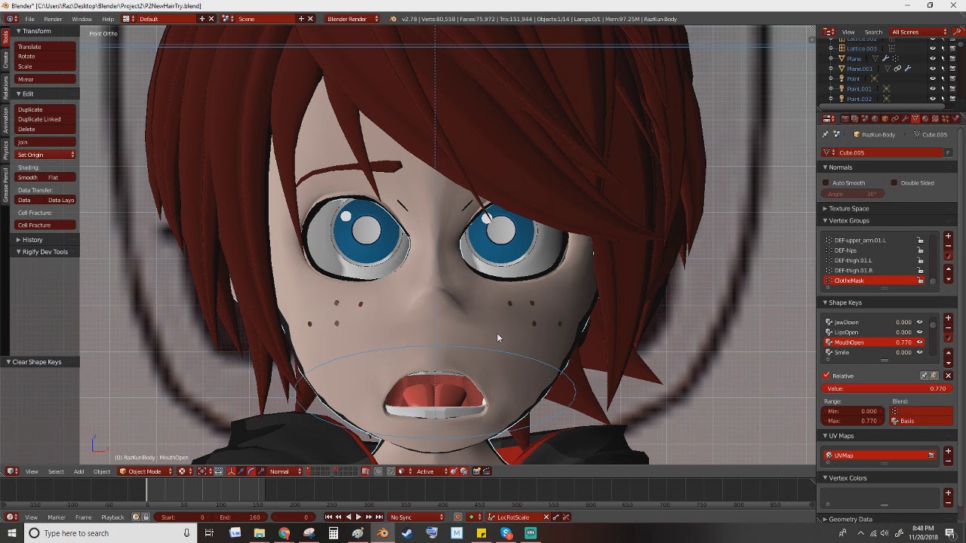Click the record auto-keyframe button in timeline
Image resolution: width=966 pixels, height=543 pixels.
click(457, 517)
